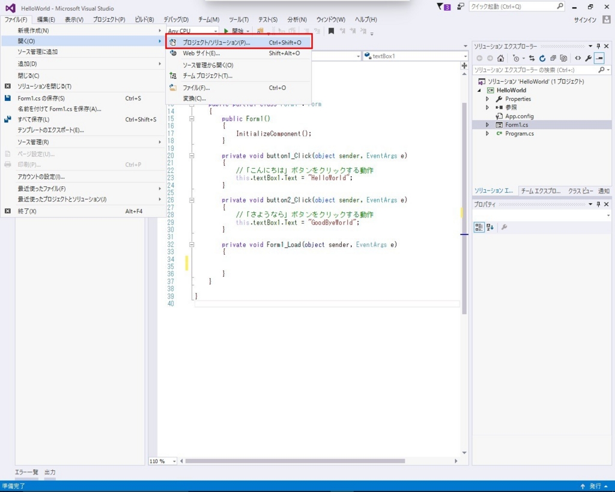Image resolution: width=615 pixels, height=492 pixels.
Task: Select ソース管理から開く(O) entry
Action: (239, 65)
